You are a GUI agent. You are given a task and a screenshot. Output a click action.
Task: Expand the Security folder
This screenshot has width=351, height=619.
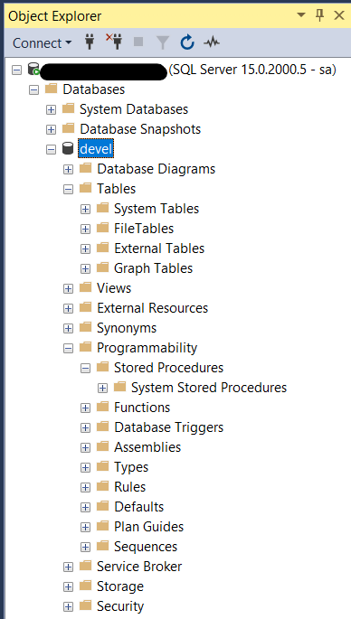[69, 606]
